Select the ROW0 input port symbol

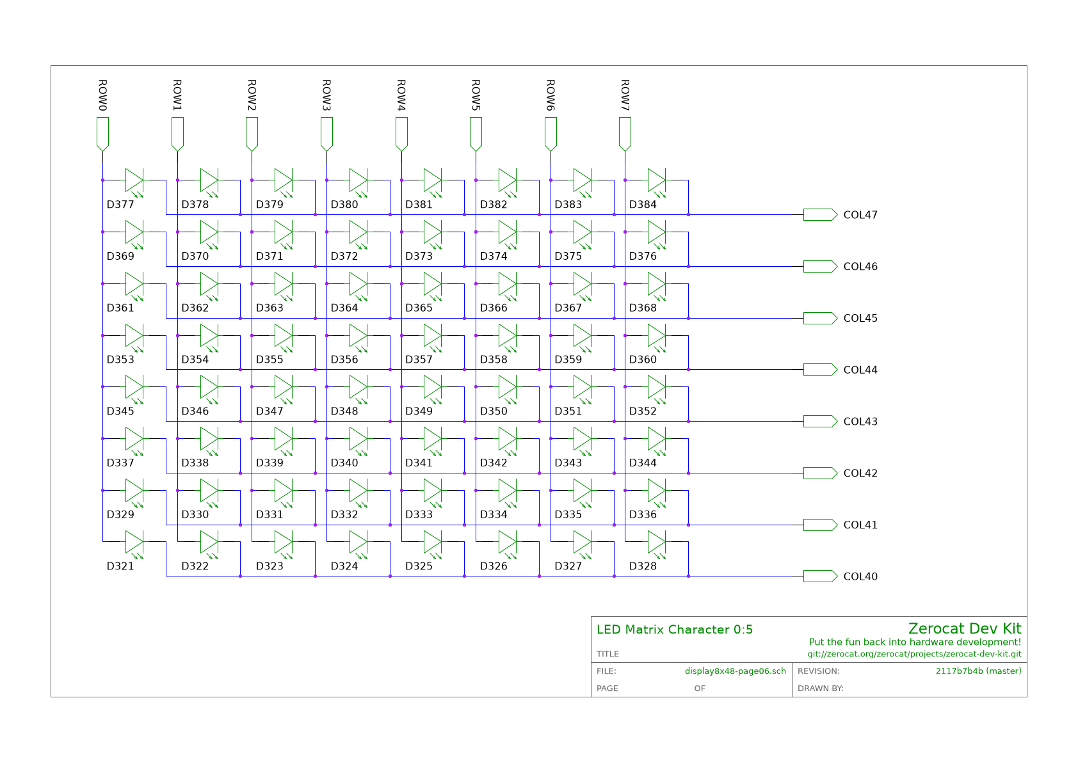pos(102,134)
